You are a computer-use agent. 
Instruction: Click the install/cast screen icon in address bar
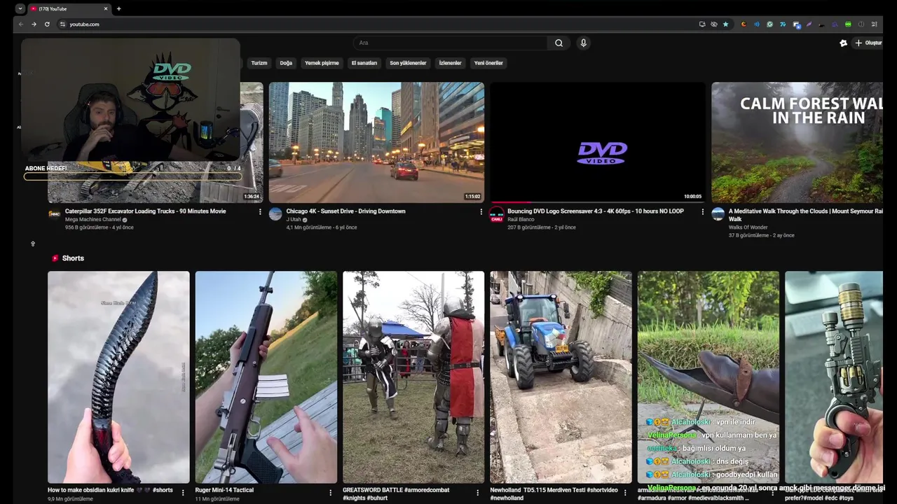[702, 24]
